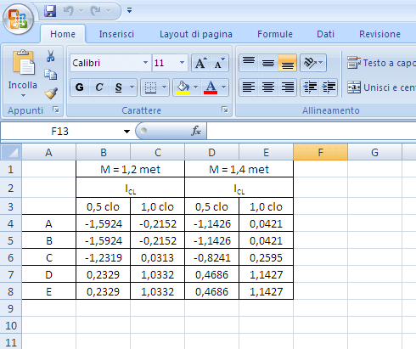Select all cells with corner button
This screenshot has width=416, height=349.
[11, 152]
